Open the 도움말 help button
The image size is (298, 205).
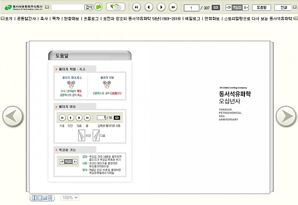click(x=262, y=7)
